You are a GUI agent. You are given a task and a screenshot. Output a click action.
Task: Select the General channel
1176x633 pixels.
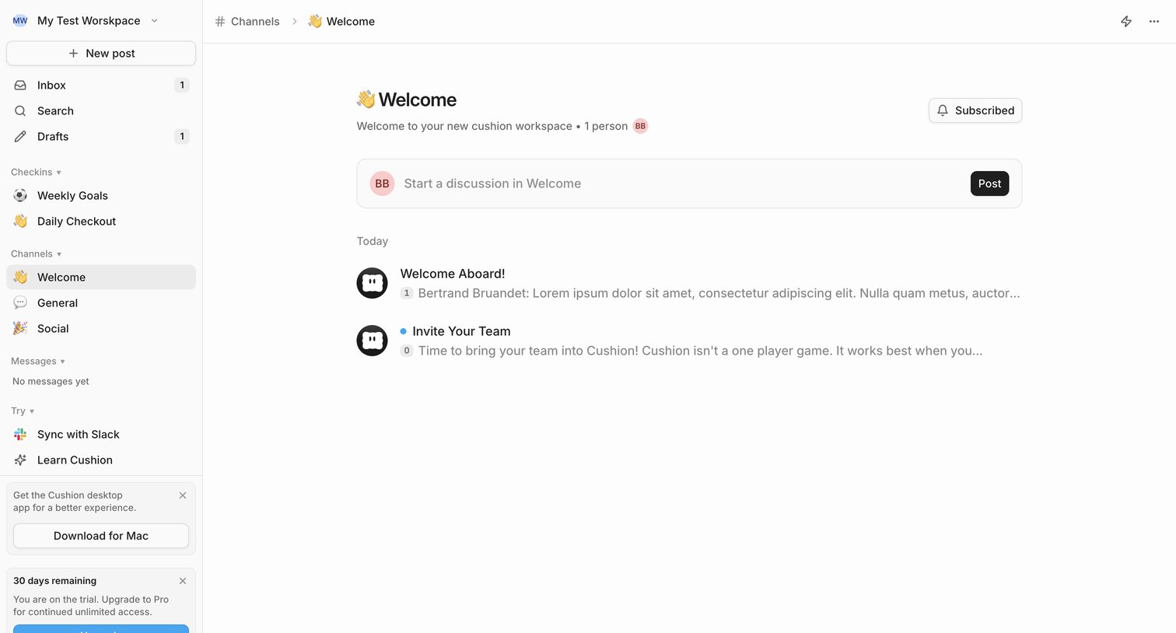click(x=101, y=303)
